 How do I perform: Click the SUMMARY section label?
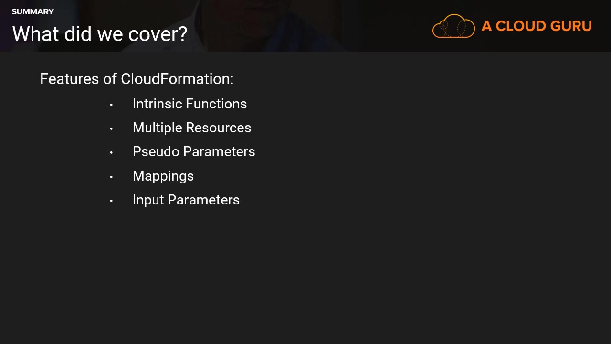(x=32, y=11)
